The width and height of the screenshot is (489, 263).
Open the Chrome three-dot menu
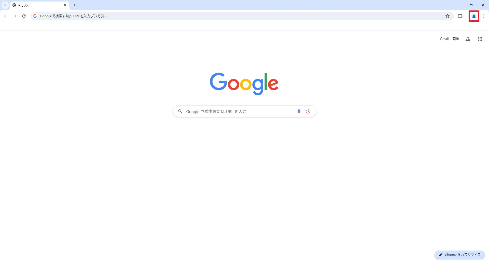(483, 16)
